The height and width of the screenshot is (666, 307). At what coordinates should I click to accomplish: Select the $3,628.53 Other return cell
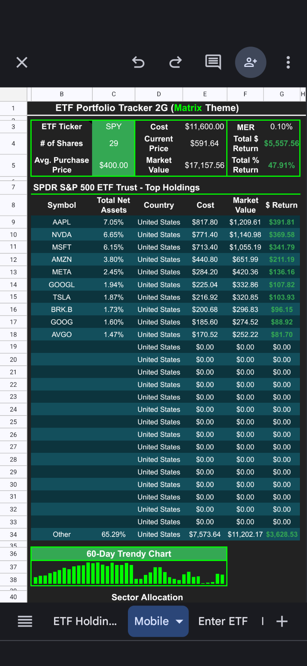(282, 534)
